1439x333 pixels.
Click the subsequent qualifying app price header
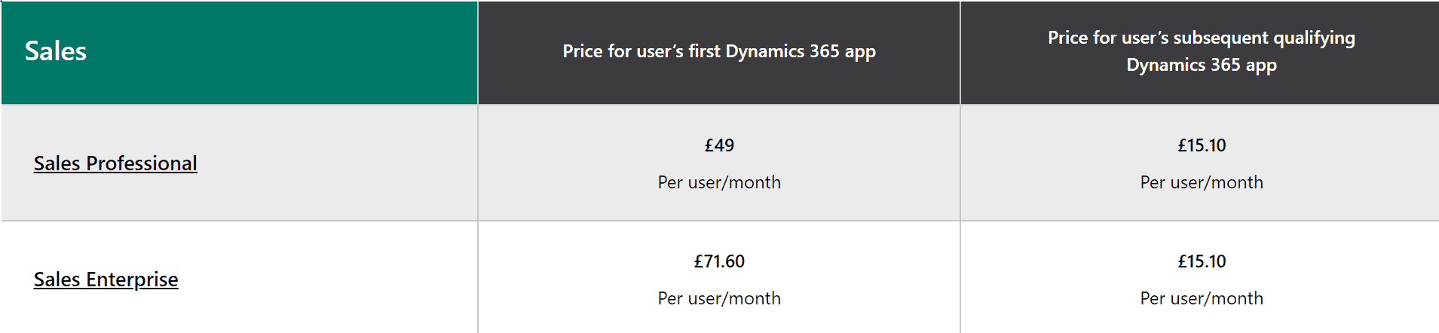[x=1200, y=53]
